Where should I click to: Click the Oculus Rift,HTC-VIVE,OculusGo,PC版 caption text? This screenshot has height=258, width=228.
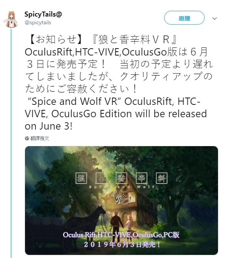[x=121, y=235]
